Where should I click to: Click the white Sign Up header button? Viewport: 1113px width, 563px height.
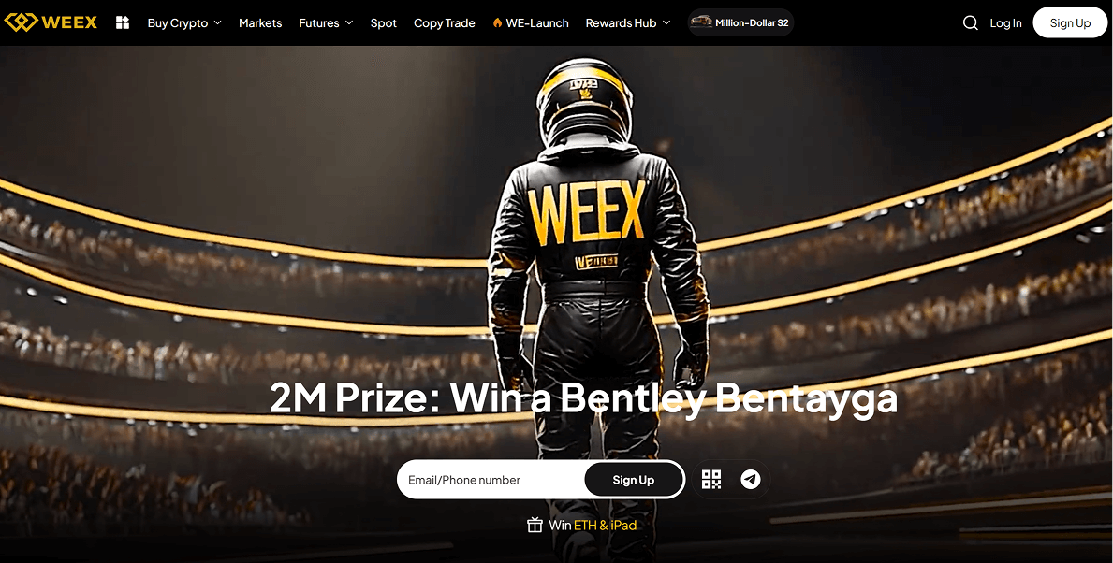pos(1070,22)
